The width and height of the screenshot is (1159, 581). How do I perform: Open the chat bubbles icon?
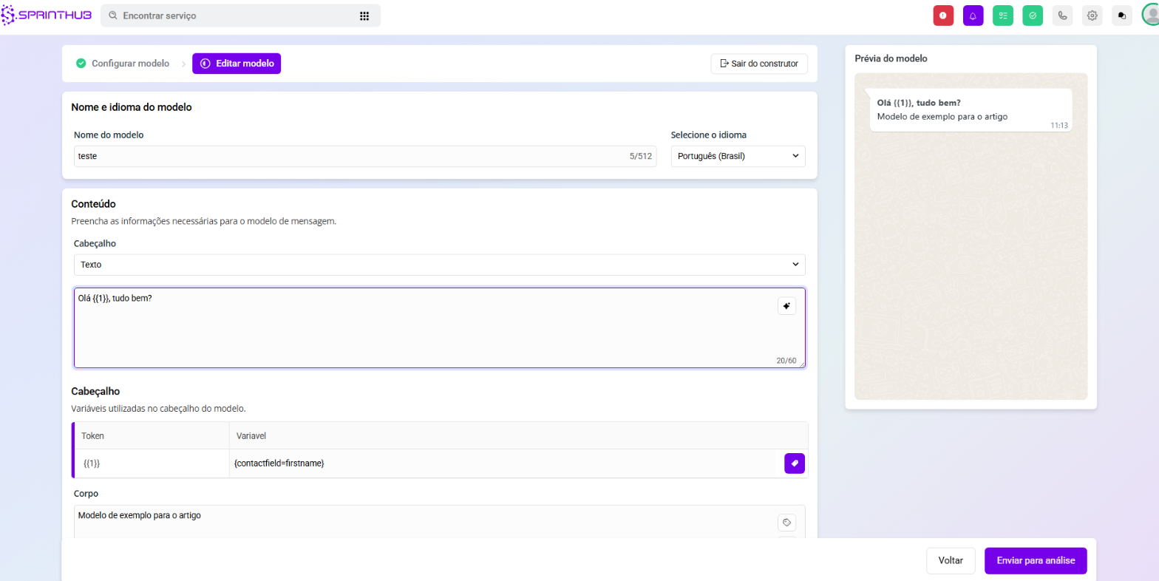coord(1121,16)
